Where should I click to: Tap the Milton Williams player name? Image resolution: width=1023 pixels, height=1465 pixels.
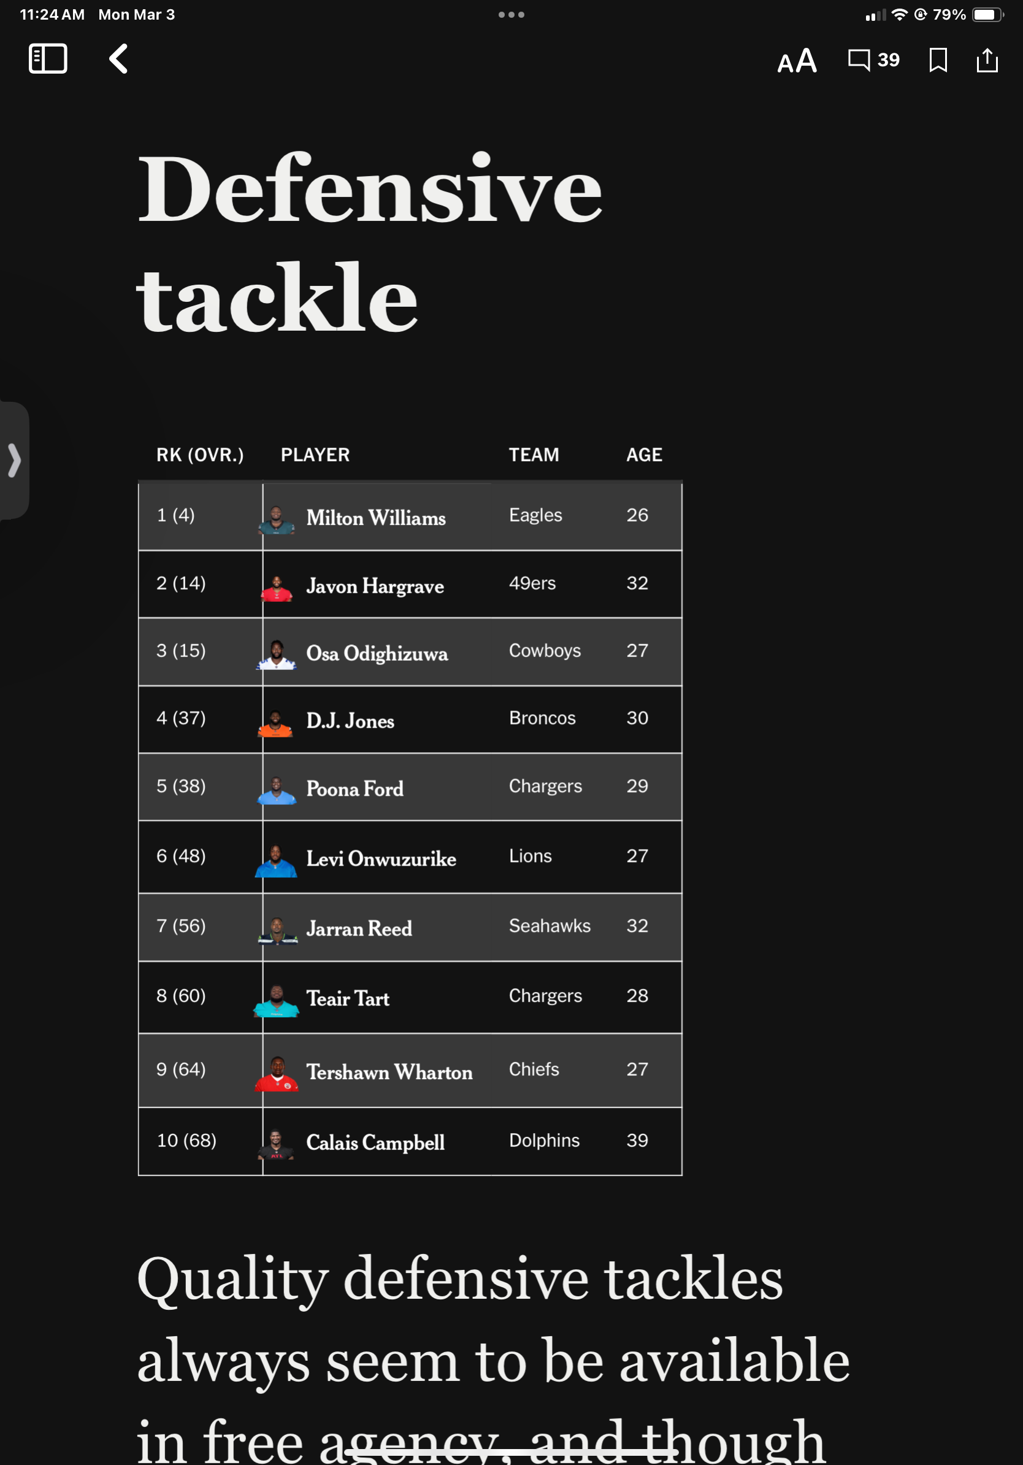tap(376, 517)
